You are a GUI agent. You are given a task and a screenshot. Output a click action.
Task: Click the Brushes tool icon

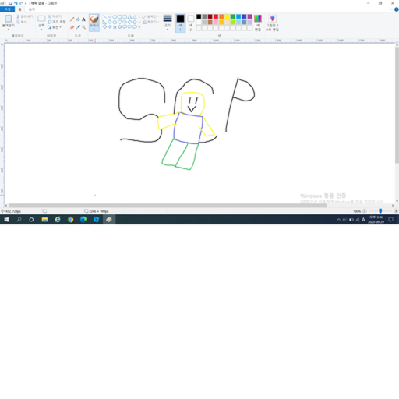(x=94, y=19)
